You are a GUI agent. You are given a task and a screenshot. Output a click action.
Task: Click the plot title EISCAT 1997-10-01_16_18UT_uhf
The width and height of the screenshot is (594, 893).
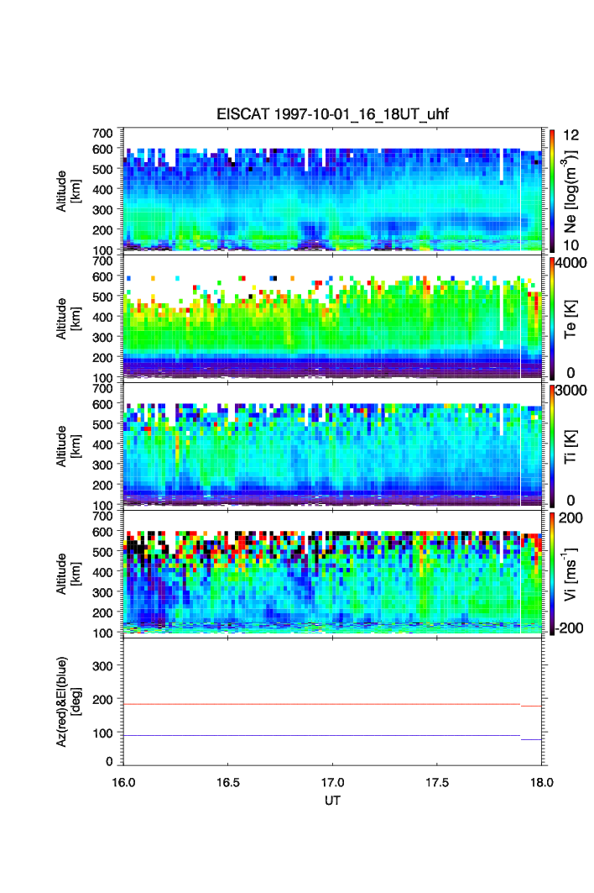point(332,114)
